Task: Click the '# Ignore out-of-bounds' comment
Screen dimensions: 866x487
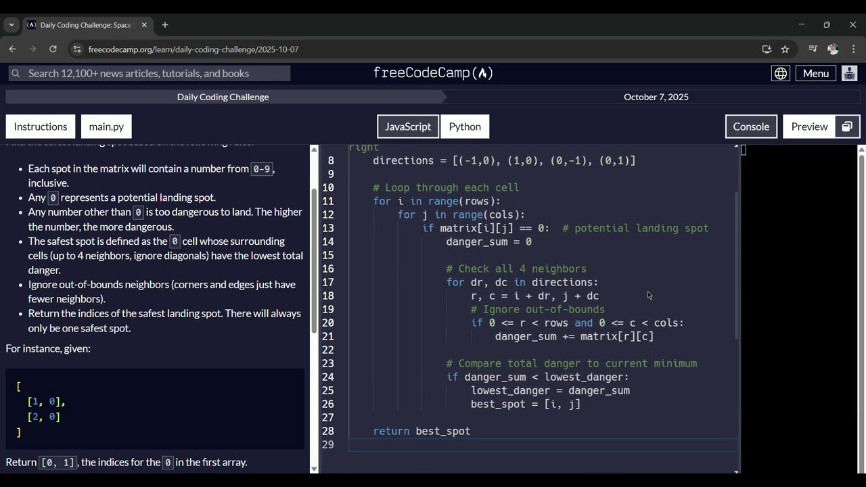Action: [x=538, y=309]
